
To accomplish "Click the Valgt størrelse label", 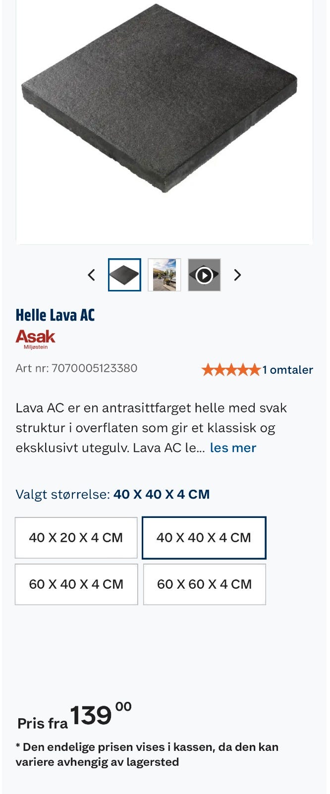I will coord(62,494).
